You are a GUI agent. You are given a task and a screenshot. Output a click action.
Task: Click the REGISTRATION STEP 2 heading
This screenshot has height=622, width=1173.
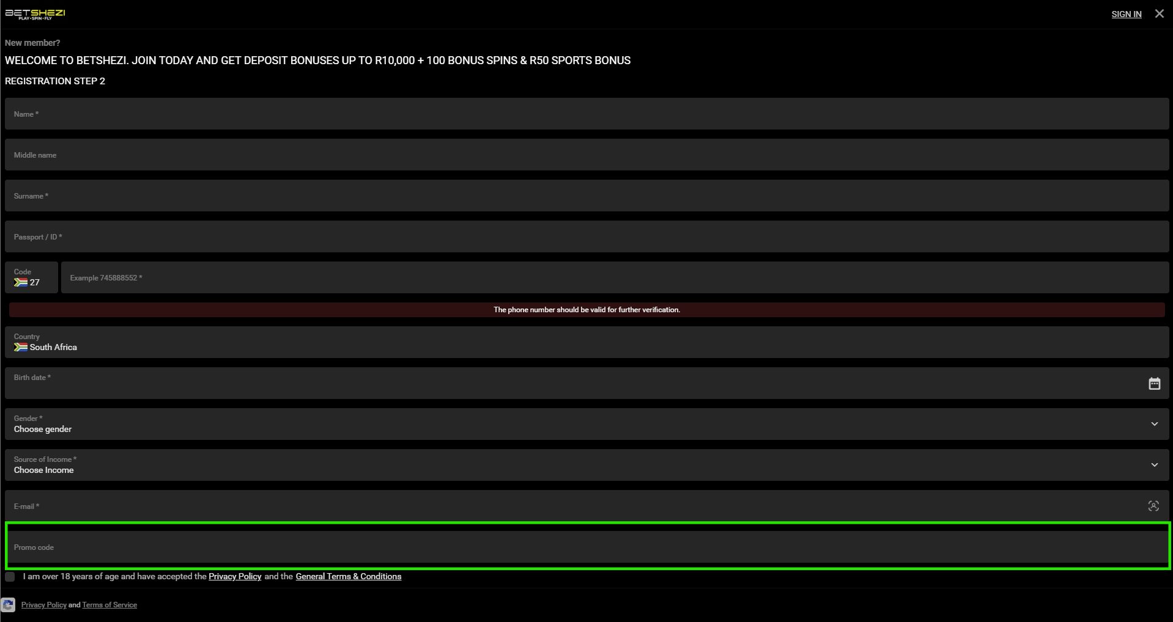[x=55, y=81]
